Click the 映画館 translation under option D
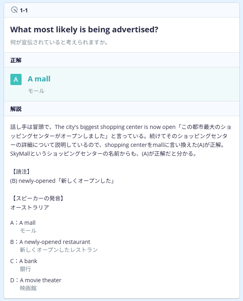The height and width of the screenshot is (301, 243). point(28,288)
